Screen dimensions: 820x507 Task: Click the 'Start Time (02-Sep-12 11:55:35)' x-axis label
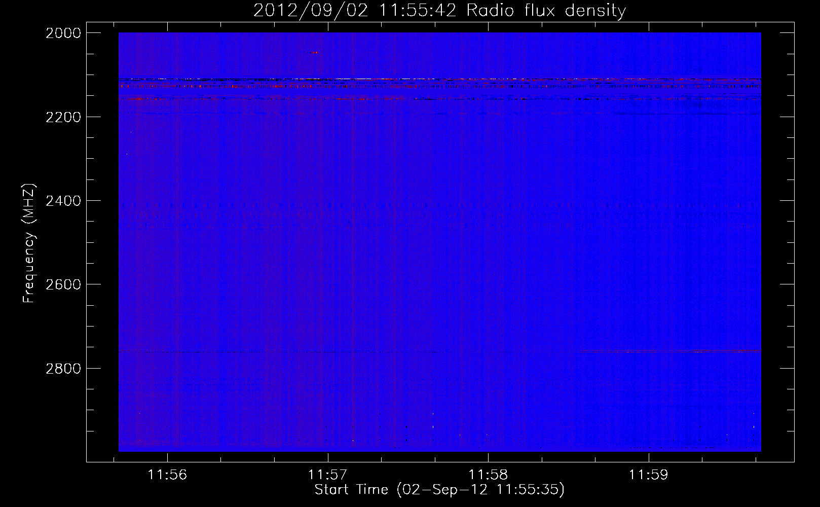tap(439, 490)
